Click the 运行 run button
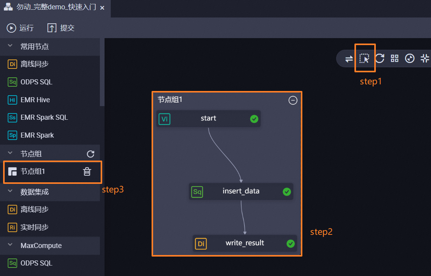This screenshot has width=431, height=276. (20, 28)
